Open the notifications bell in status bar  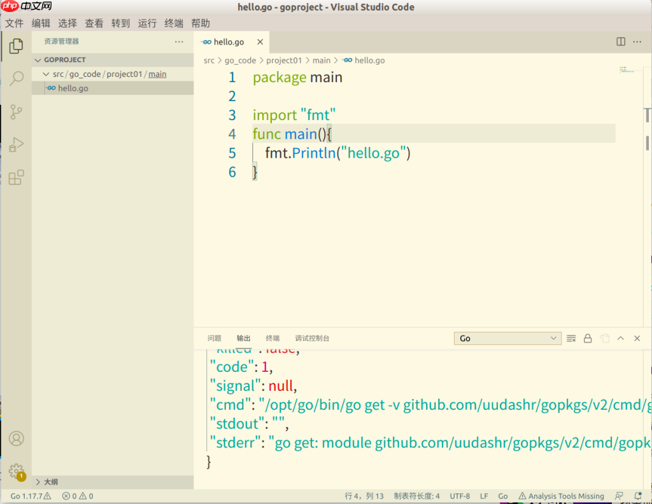point(638,496)
